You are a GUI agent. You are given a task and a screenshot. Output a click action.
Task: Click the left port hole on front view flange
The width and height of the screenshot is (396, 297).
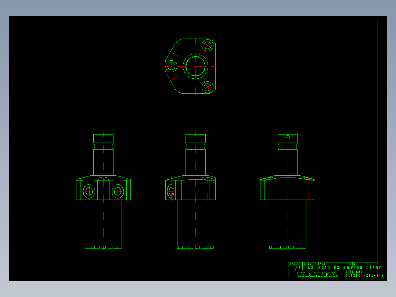89,192
